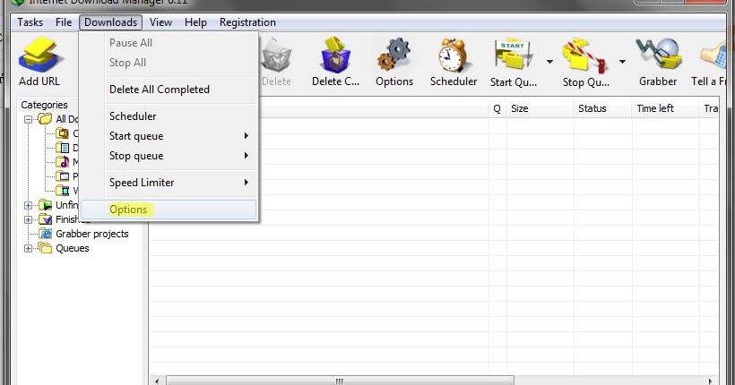Viewport: 735px width, 385px height.
Task: Select the Video category icon
Action: pyautogui.click(x=63, y=191)
